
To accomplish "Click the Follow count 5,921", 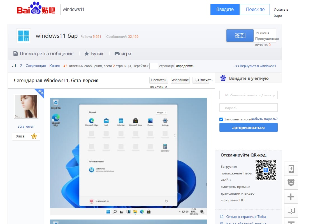I will point(97,37).
